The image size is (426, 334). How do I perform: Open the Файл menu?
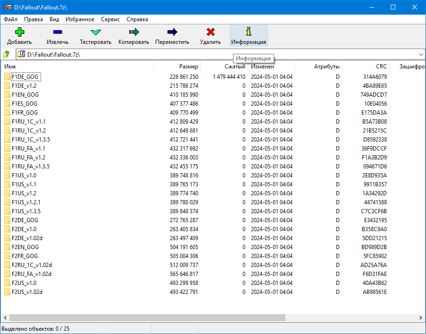(x=10, y=19)
